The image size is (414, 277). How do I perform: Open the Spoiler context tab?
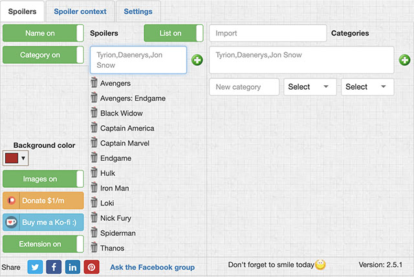pos(80,12)
